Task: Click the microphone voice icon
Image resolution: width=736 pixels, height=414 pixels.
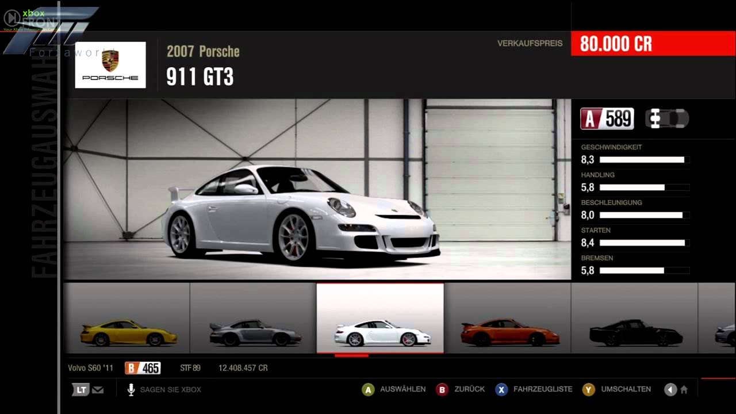Action: click(x=131, y=390)
